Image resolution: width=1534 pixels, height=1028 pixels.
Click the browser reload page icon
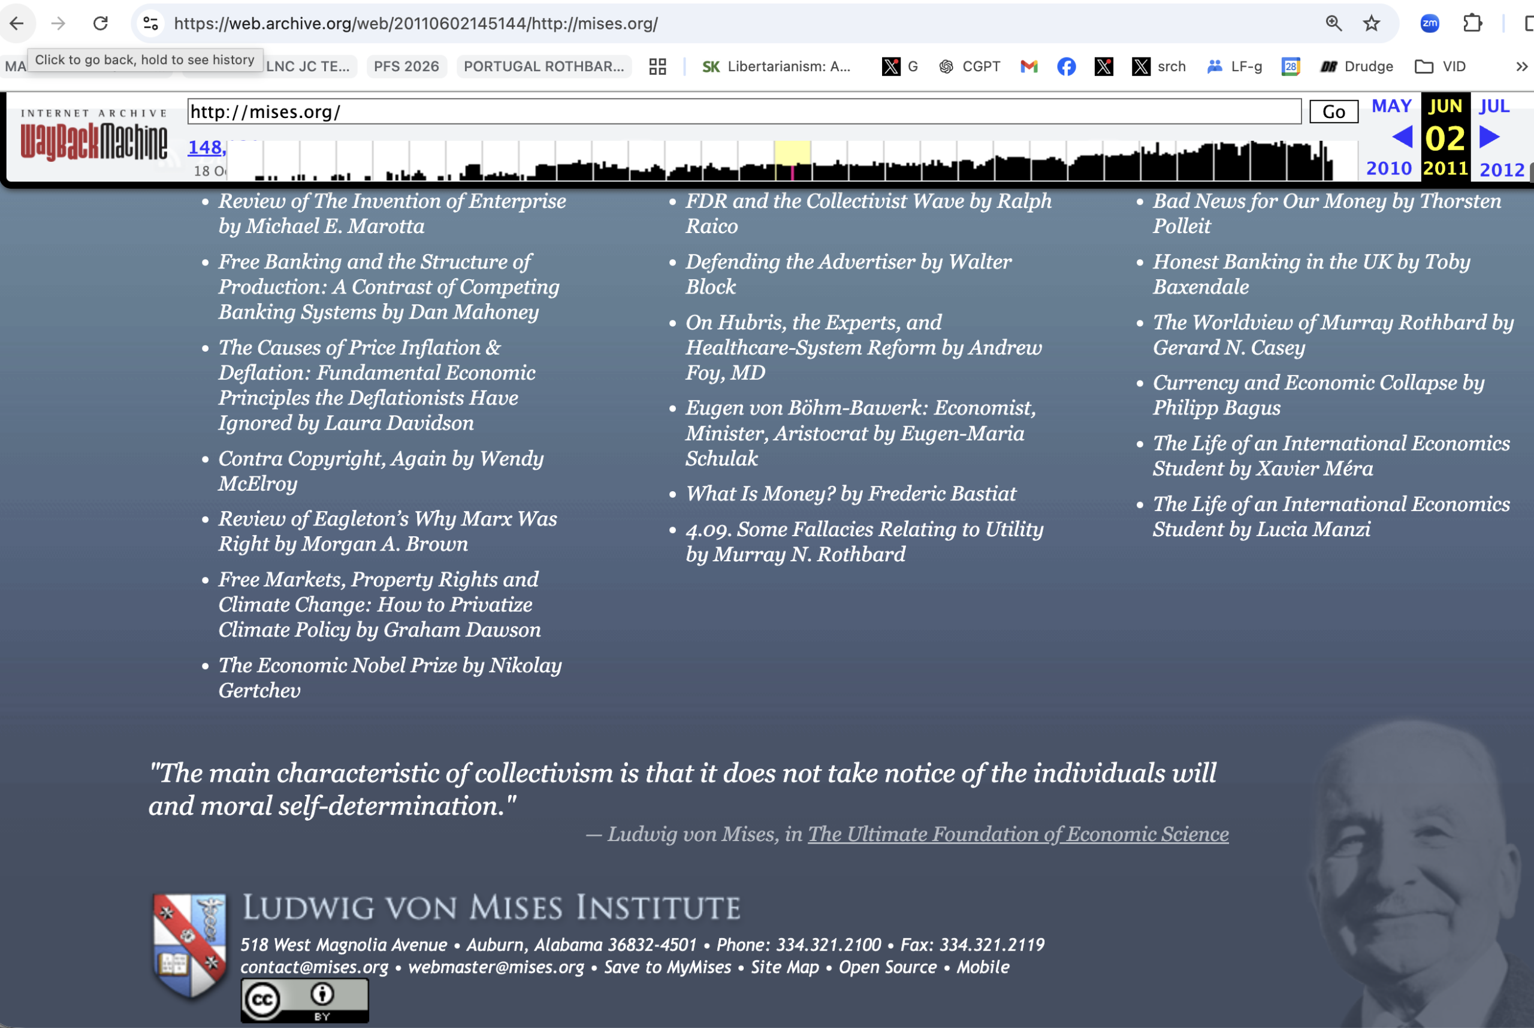tap(100, 23)
